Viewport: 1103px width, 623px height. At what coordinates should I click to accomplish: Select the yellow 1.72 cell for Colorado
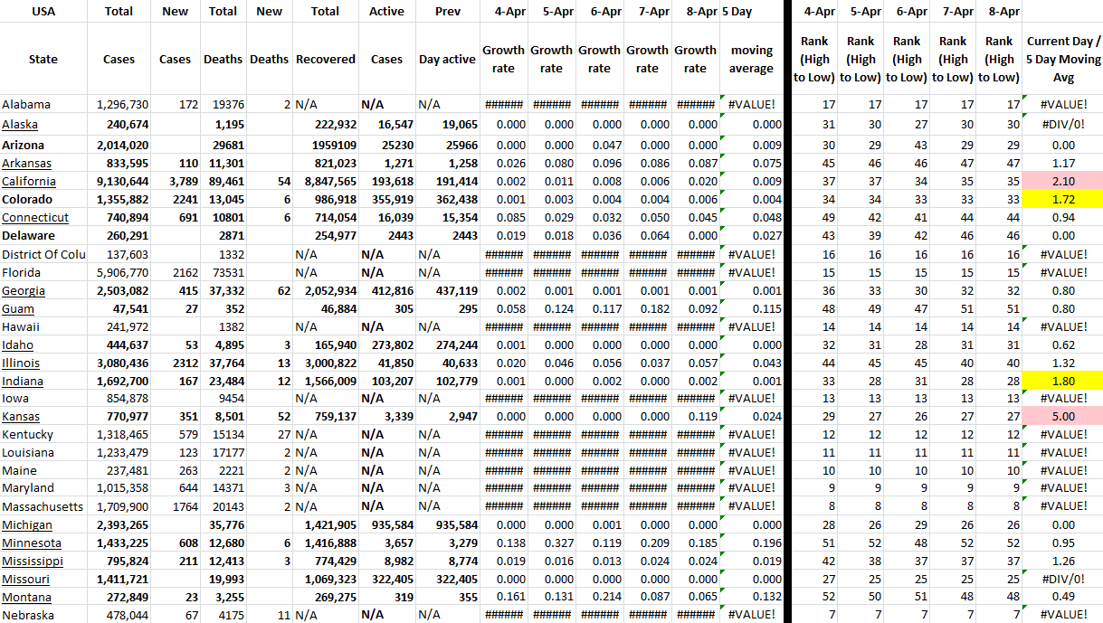point(1063,200)
